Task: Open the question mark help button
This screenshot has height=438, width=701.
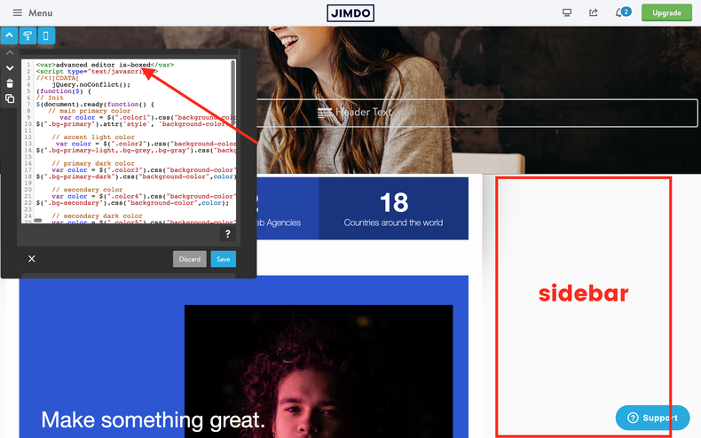Action: [x=227, y=234]
